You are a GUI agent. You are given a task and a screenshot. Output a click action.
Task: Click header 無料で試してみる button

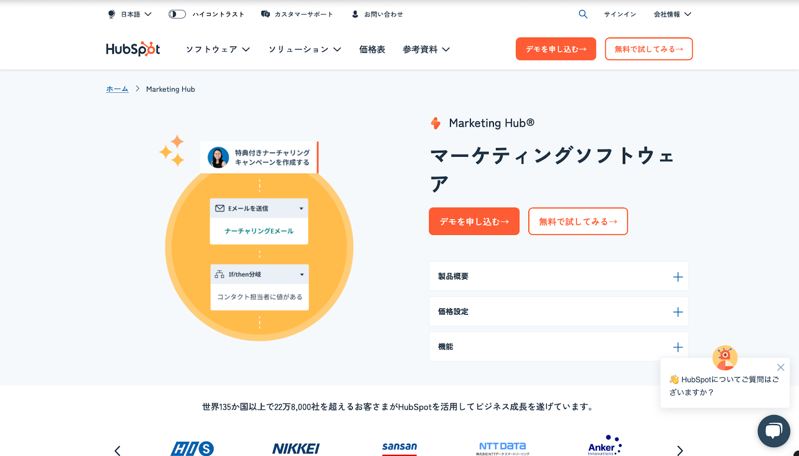tap(649, 49)
